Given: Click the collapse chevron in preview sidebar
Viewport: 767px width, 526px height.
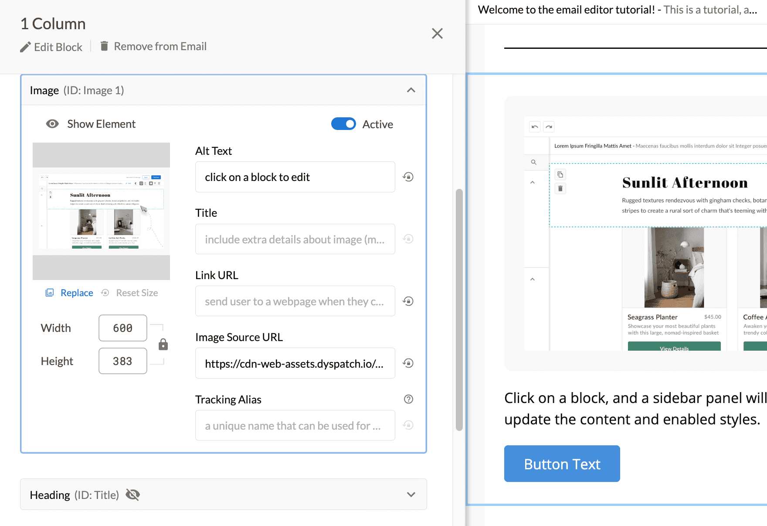Looking at the screenshot, I should (x=533, y=182).
